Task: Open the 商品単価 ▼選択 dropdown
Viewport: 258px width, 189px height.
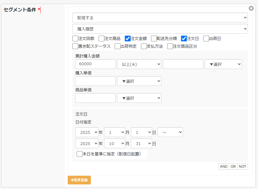Action: coord(139,98)
